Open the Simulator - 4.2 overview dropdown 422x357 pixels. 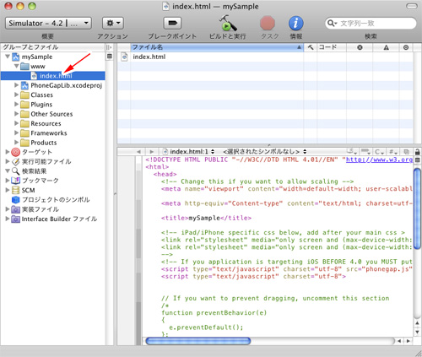pyautogui.click(x=48, y=23)
